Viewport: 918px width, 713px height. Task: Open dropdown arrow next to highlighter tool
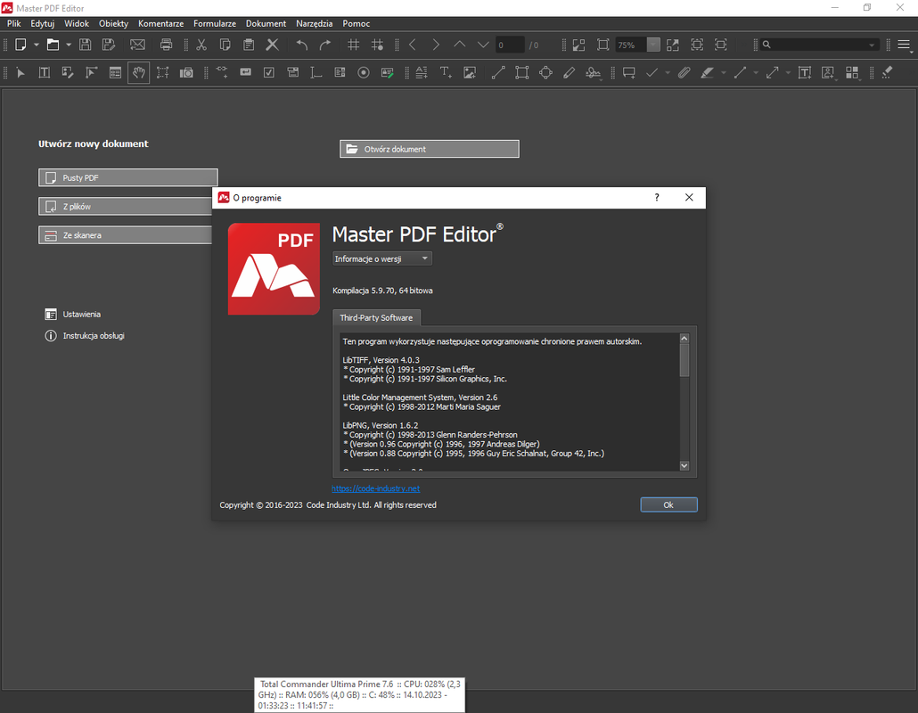[724, 72]
